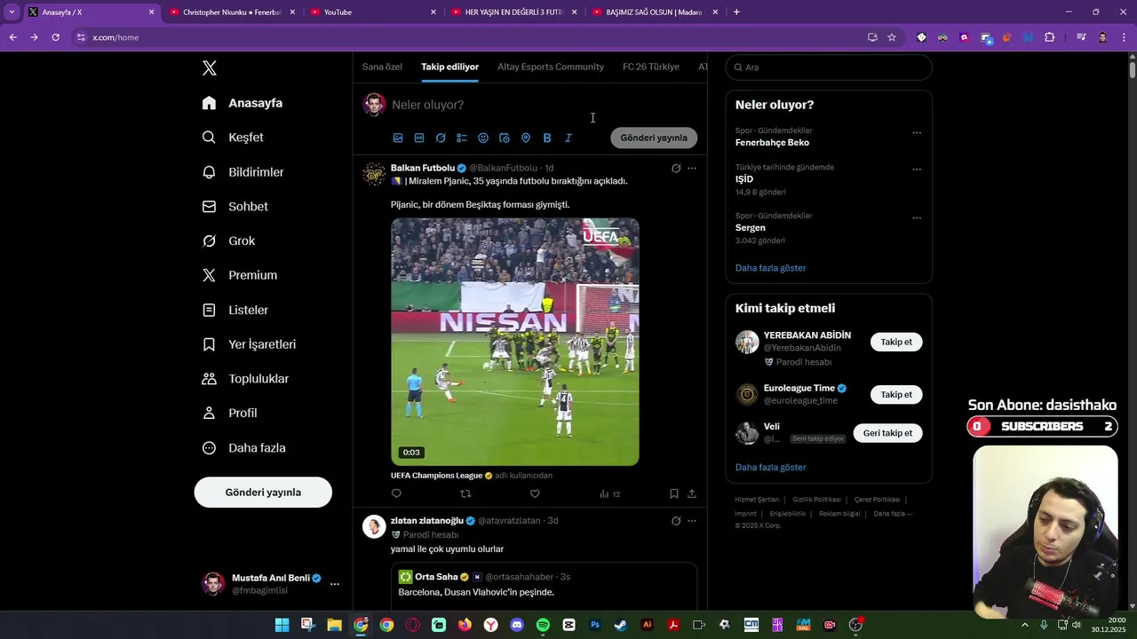Follow YEREBAKAN ABİDİN with Takip et
Screen dimensions: 1137x639
pyautogui.click(x=896, y=342)
